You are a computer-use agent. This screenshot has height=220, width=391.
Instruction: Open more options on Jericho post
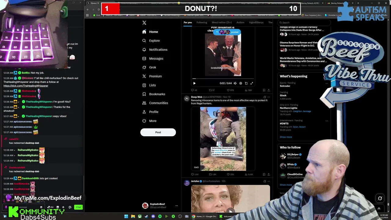click(269, 181)
